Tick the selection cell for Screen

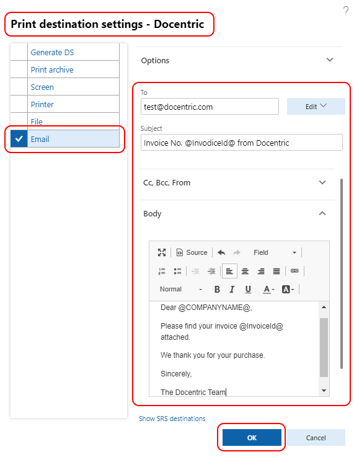tap(19, 87)
